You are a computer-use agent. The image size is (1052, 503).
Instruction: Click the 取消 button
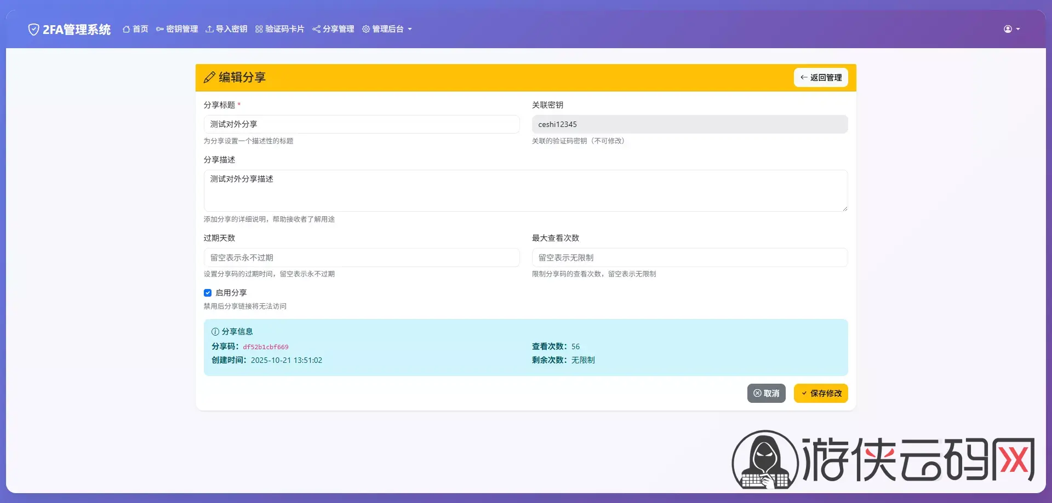pos(766,394)
